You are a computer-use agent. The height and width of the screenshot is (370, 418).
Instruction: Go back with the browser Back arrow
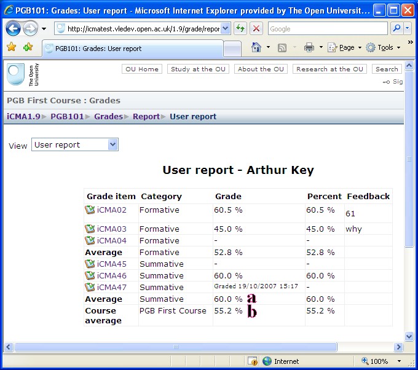(13, 28)
